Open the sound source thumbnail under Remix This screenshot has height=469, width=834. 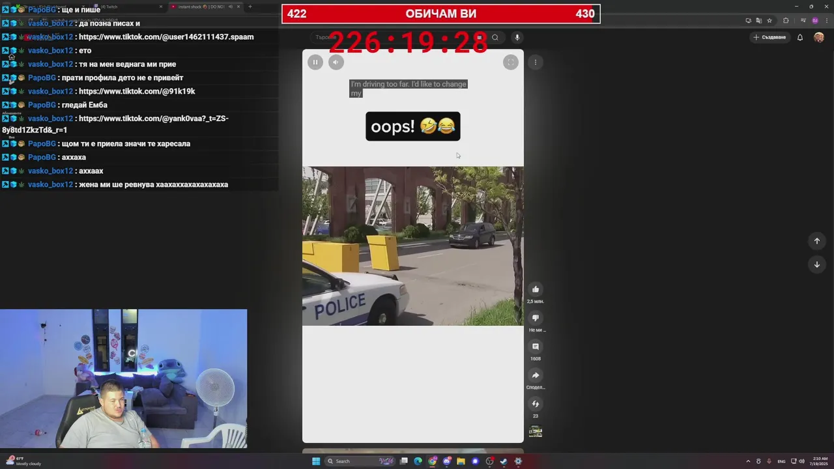pos(536,431)
